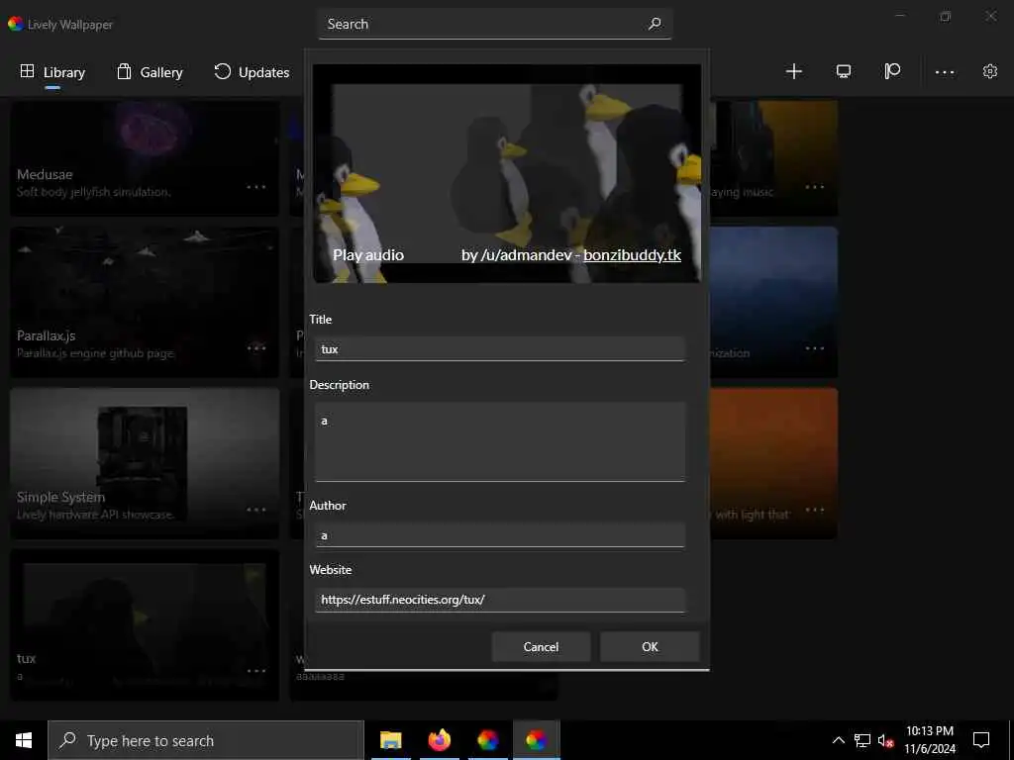Open the three-dot more menu in the top bar
Viewport: 1014px width, 760px height.
944,71
